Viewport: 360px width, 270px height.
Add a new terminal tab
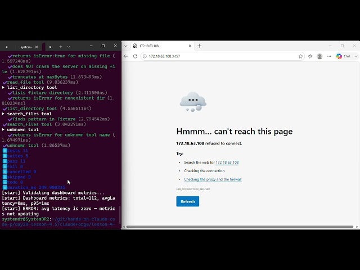[61, 47]
